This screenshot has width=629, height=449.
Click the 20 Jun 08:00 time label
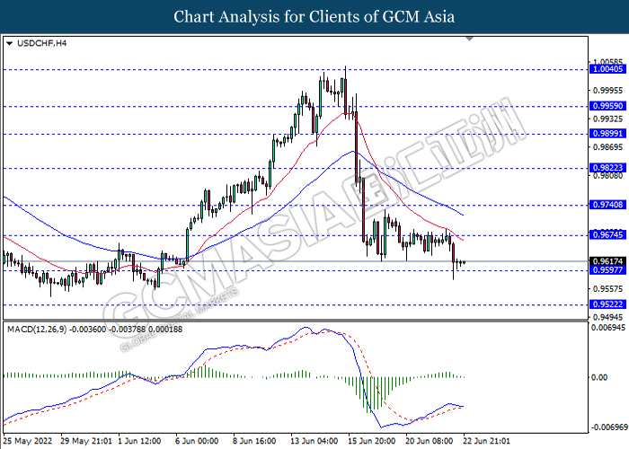[x=430, y=441]
